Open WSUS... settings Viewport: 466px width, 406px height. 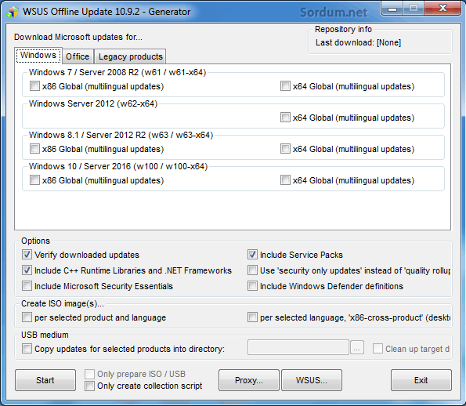click(312, 380)
